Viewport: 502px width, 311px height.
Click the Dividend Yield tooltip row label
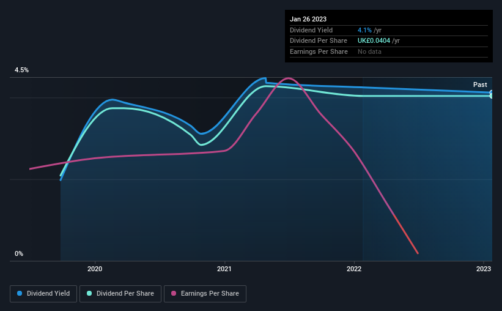coord(311,30)
